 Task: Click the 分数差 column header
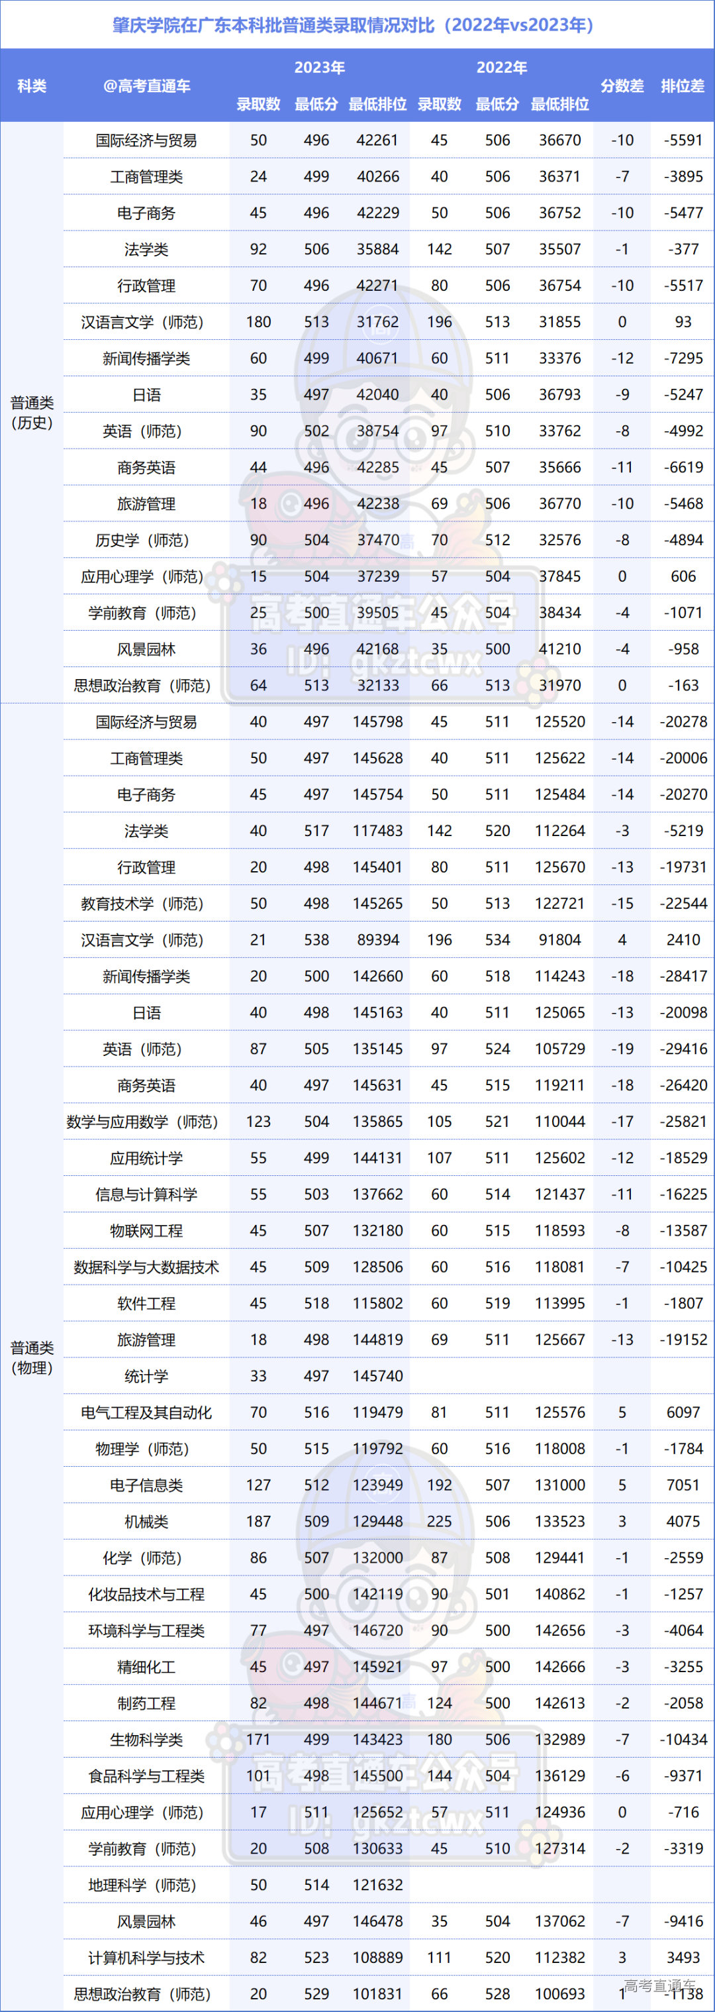[622, 86]
